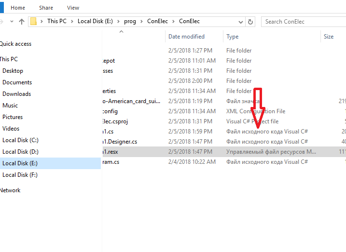Select file modified 2/5/2018 1:59 PM

pos(224,132)
